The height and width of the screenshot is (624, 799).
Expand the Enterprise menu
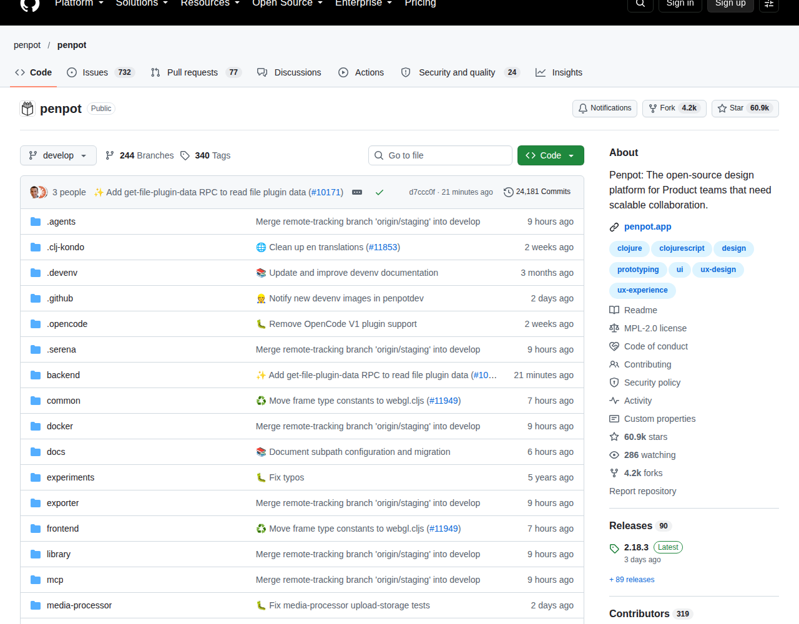363,3
